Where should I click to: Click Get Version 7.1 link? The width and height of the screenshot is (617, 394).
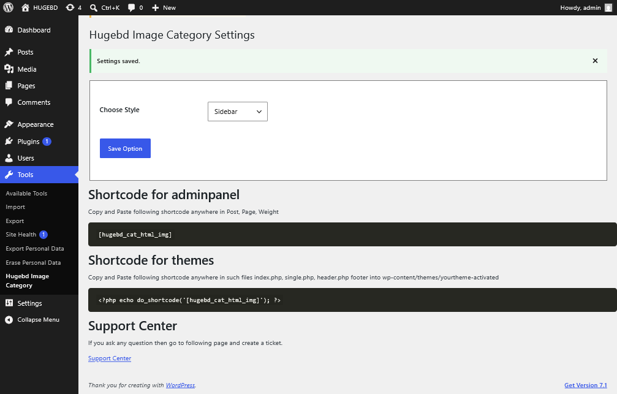[x=586, y=385]
